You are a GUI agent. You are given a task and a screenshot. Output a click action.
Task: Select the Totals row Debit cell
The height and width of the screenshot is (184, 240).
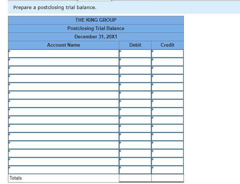pyautogui.click(x=135, y=178)
